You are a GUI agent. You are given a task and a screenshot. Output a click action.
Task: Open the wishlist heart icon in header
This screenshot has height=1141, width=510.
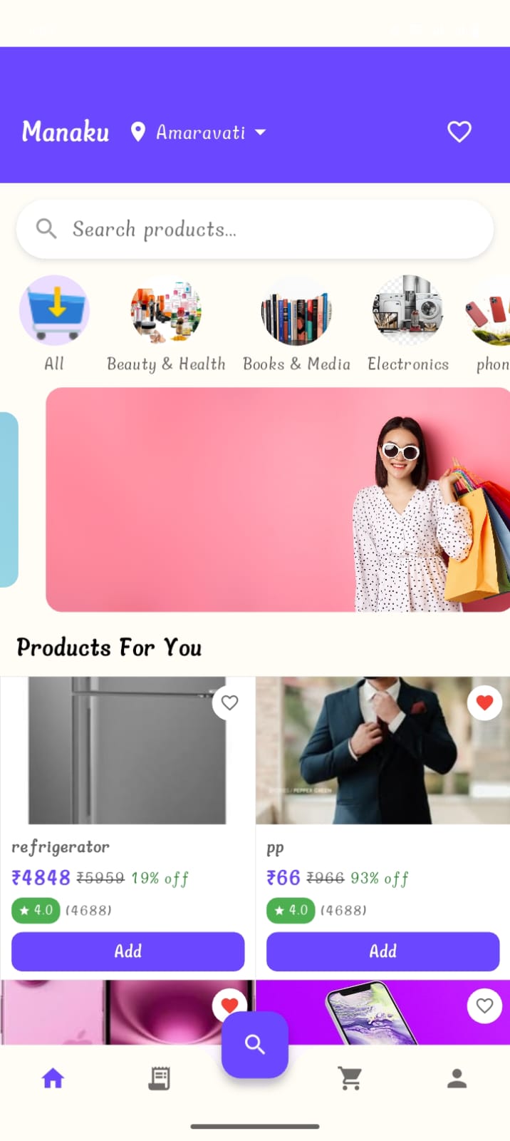(459, 132)
